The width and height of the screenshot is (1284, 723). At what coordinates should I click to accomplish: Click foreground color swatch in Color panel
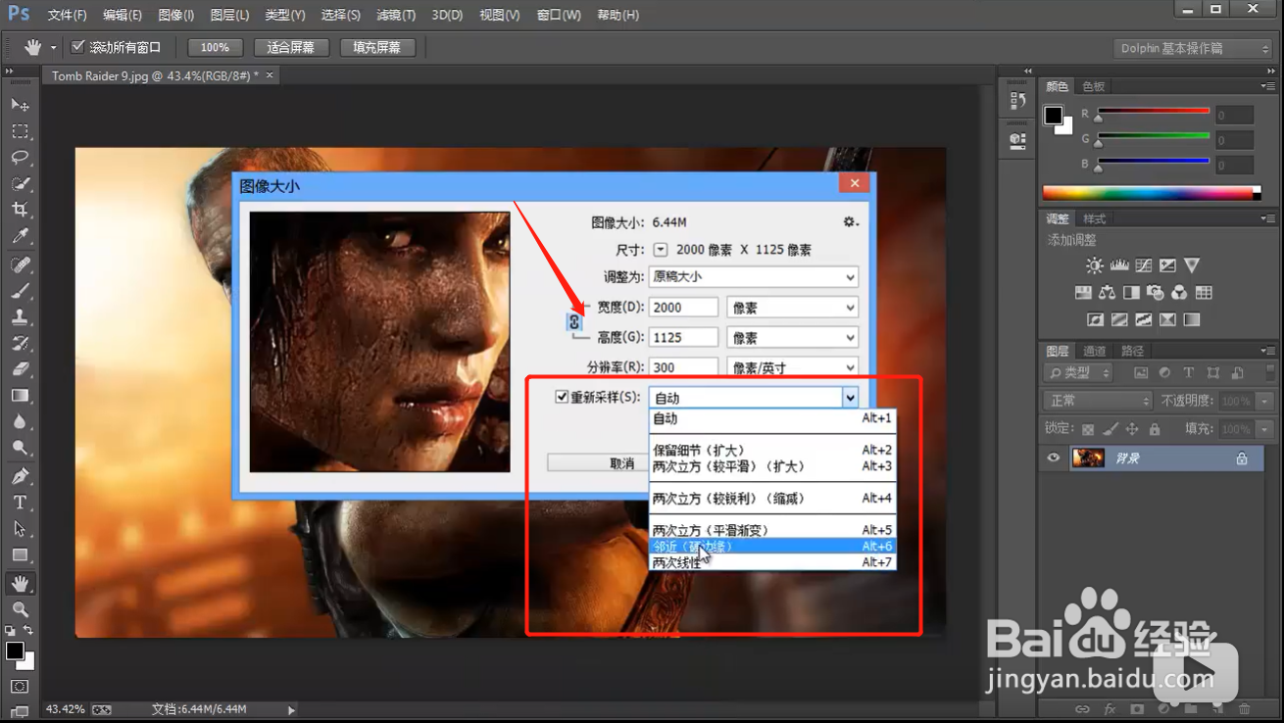1053,116
